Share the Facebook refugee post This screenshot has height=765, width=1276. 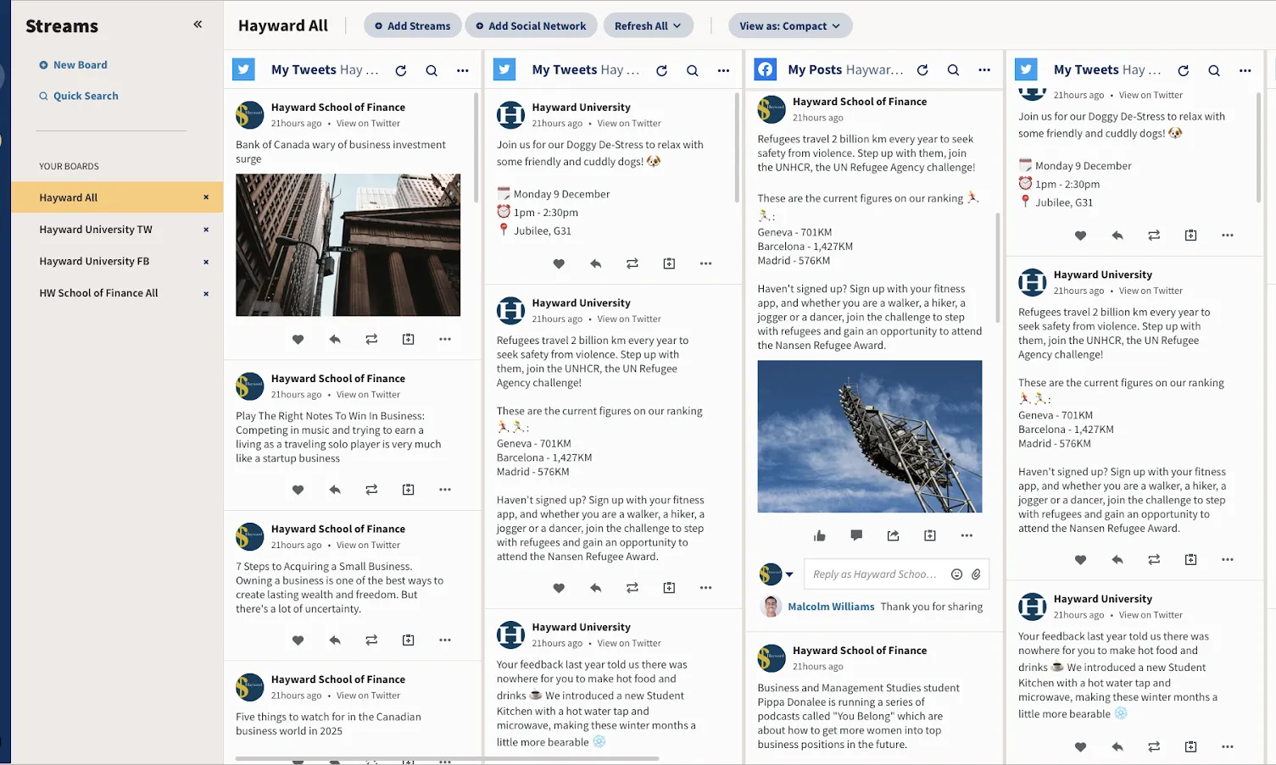click(x=892, y=535)
